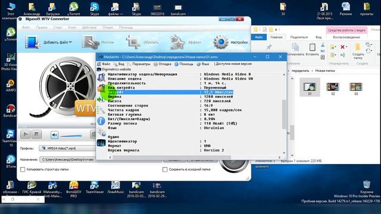Expand the Добавить файл dropdown arrow
This screenshot has height=214, width=381.
(70, 42)
